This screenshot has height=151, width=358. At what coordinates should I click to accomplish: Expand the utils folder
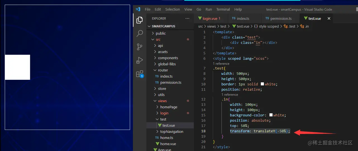coord(170,95)
